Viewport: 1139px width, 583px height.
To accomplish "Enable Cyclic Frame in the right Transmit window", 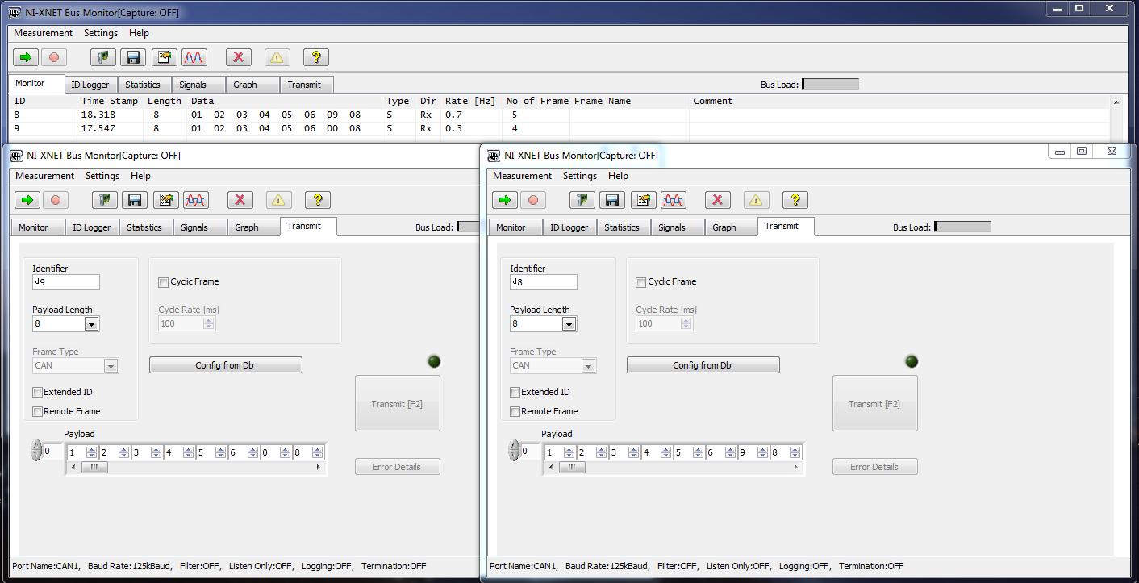I will (641, 282).
